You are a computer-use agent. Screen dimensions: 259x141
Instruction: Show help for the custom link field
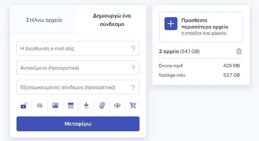pyautogui.click(x=133, y=88)
